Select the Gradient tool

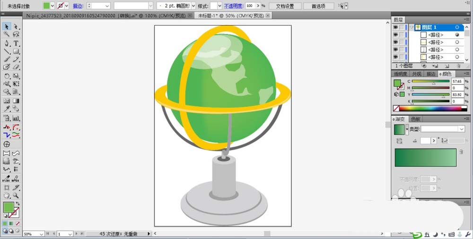tap(16, 101)
